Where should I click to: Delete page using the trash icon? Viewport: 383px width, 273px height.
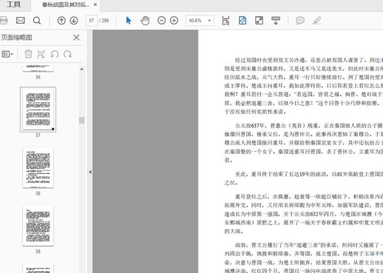tap(28, 54)
